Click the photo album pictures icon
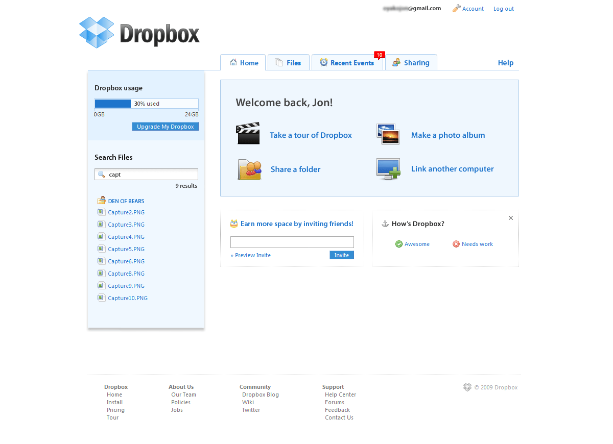The height and width of the screenshot is (444, 613). 388,134
